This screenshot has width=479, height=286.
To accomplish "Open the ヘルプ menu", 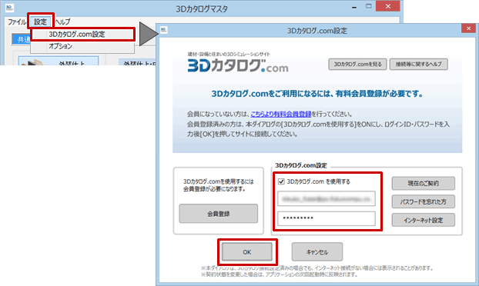I will coord(62,22).
